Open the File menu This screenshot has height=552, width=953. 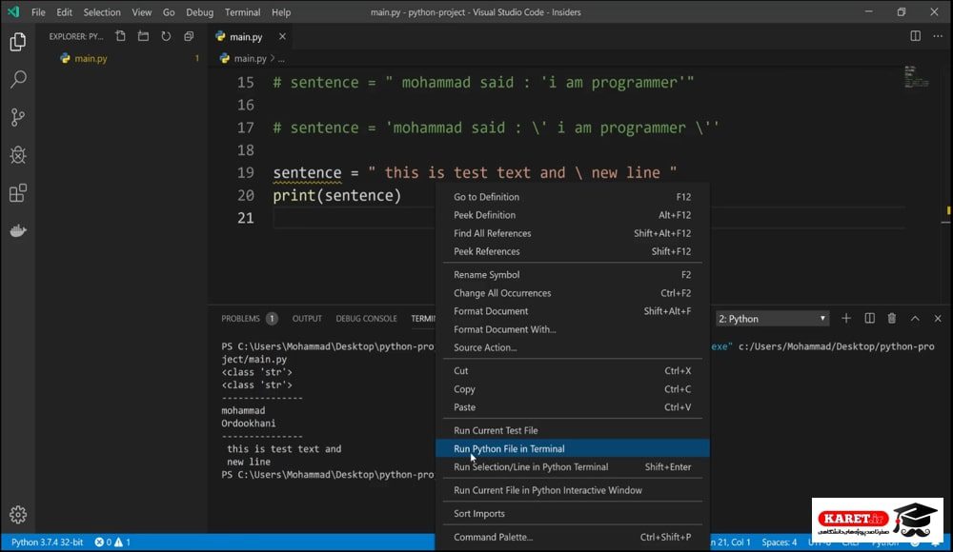pyautogui.click(x=38, y=12)
